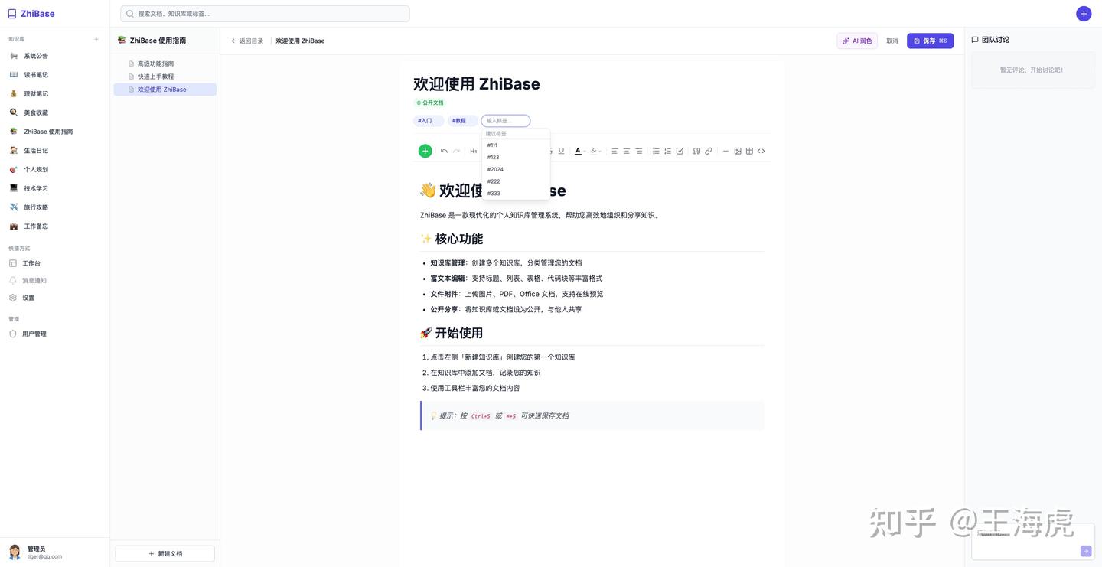1102x567 pixels.
Task: Open the highlight color picker
Action: click(595, 151)
